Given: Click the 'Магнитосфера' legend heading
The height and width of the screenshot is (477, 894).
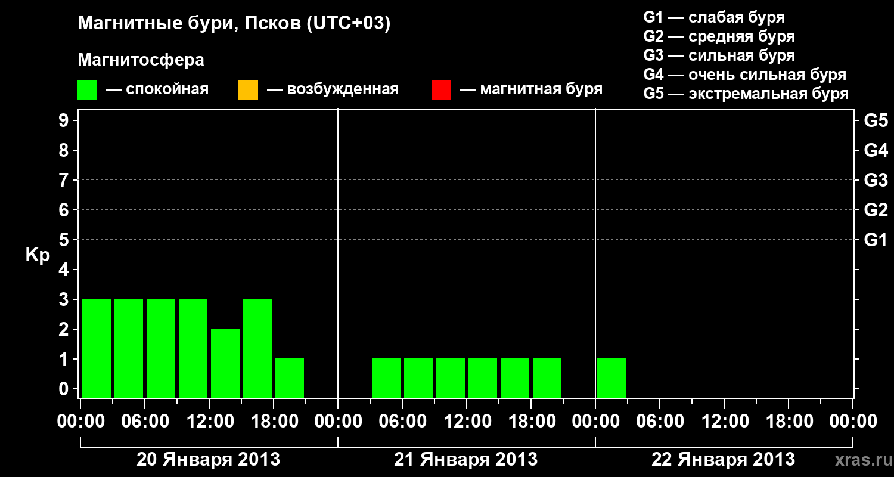Looking at the screenshot, I should tap(141, 60).
